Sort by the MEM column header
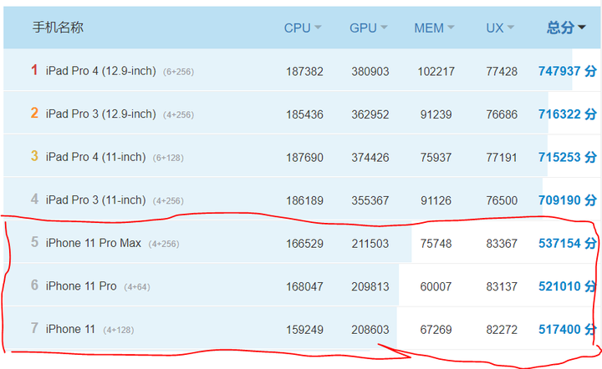This screenshot has height=369, width=602. coord(434,28)
